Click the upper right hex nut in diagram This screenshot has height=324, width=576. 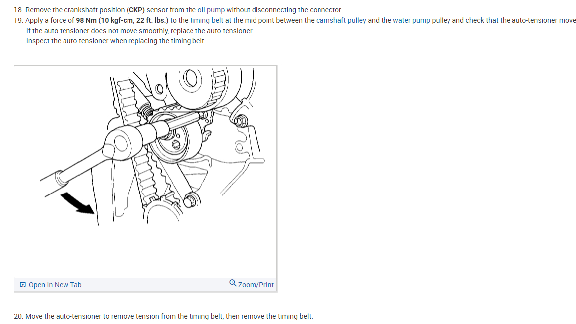(x=241, y=121)
